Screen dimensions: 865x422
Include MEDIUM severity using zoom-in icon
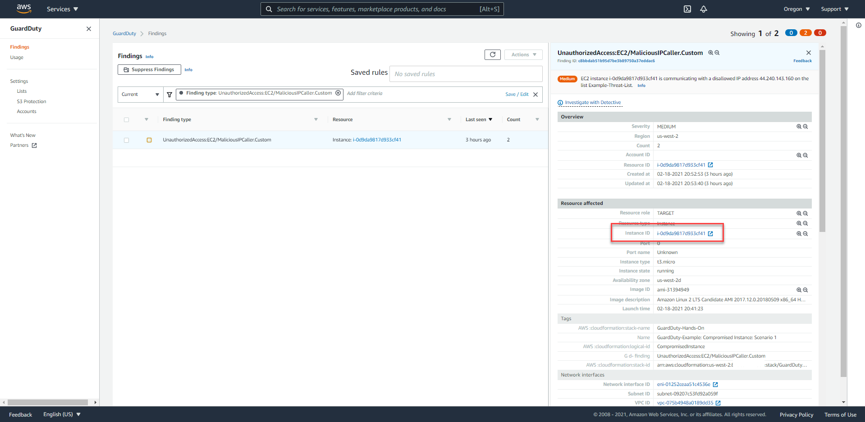tap(799, 127)
